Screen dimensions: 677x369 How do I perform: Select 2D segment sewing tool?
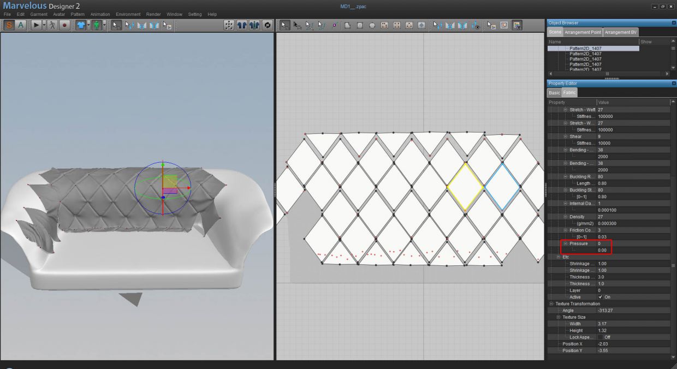(450, 25)
